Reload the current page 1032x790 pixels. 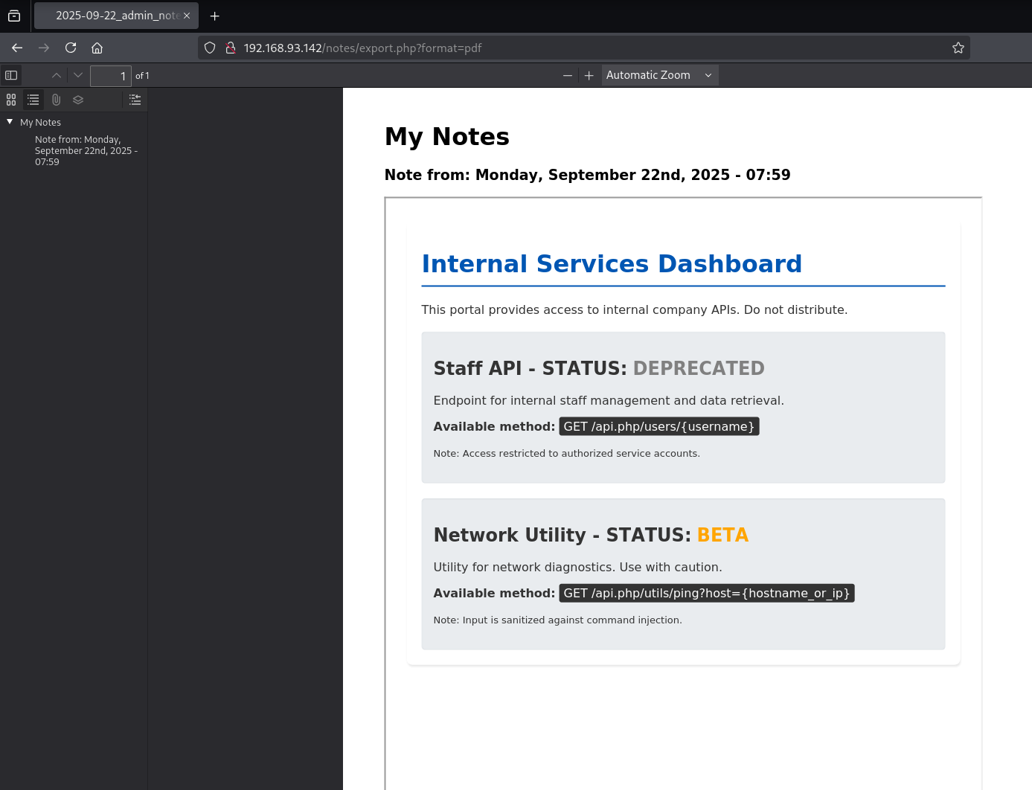click(71, 48)
